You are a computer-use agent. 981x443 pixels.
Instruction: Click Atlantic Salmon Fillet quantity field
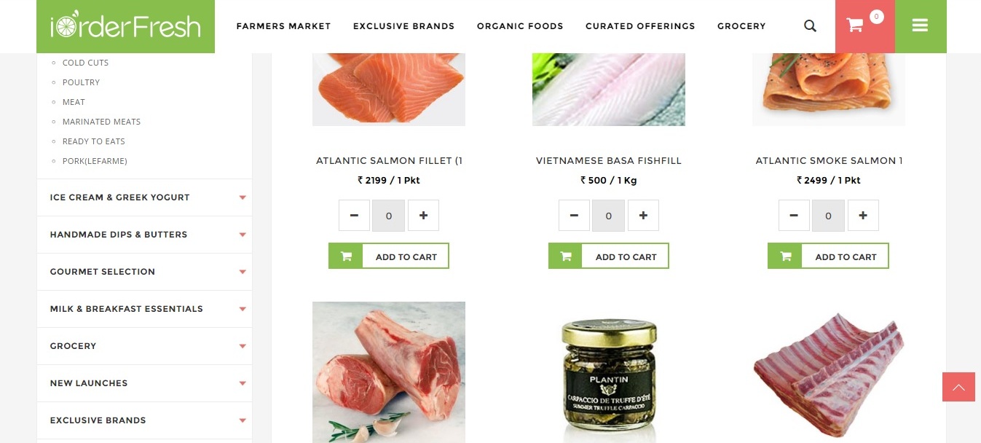[389, 216]
